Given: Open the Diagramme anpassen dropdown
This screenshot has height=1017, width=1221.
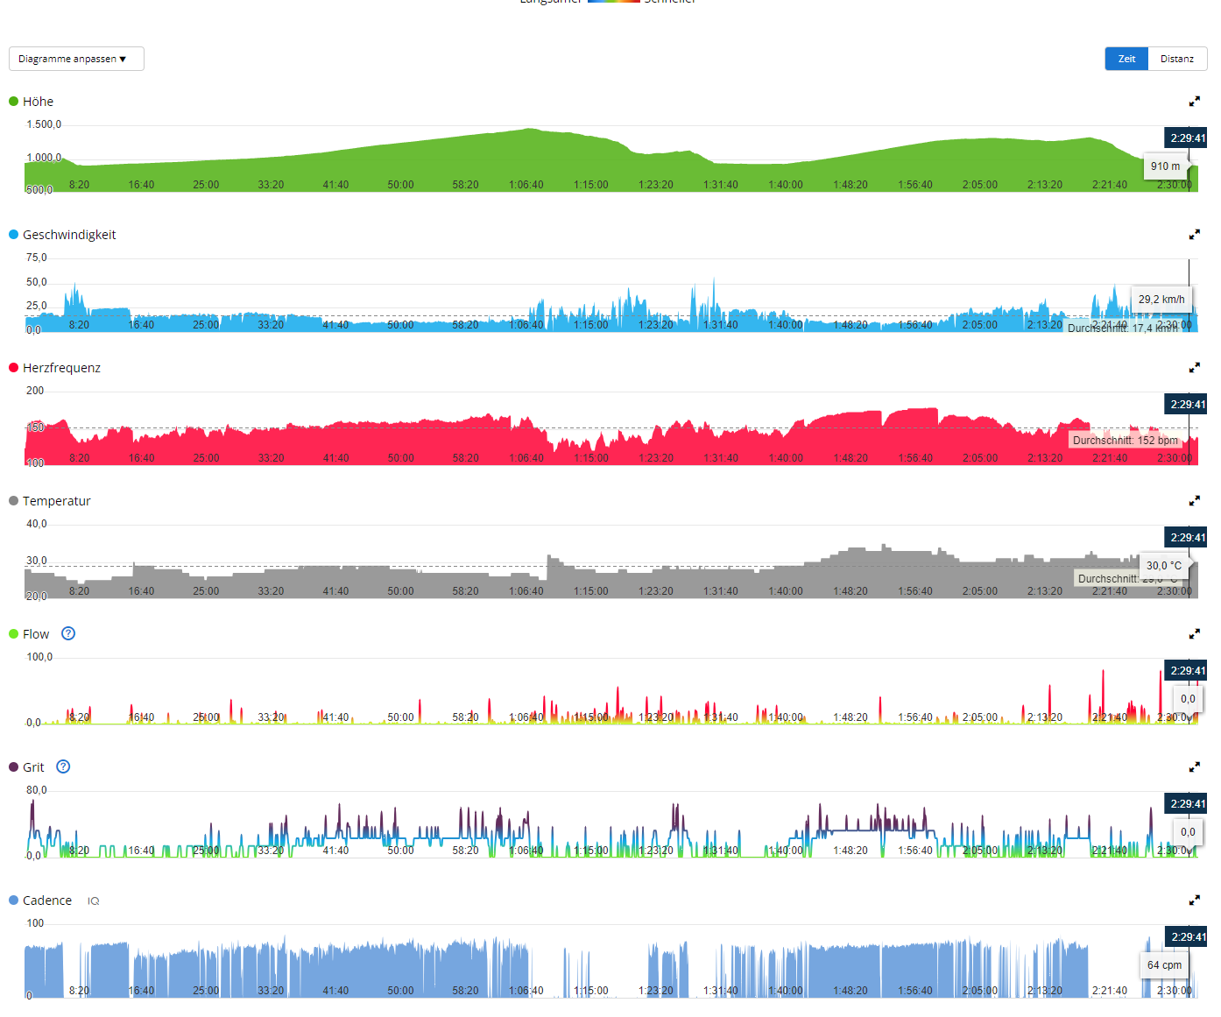Looking at the screenshot, I should [76, 59].
